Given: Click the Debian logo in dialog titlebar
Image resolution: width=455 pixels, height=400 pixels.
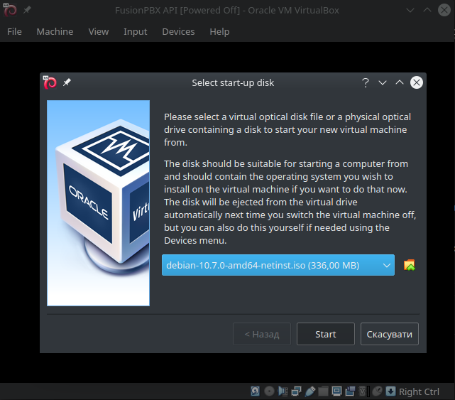Looking at the screenshot, I should (50, 82).
